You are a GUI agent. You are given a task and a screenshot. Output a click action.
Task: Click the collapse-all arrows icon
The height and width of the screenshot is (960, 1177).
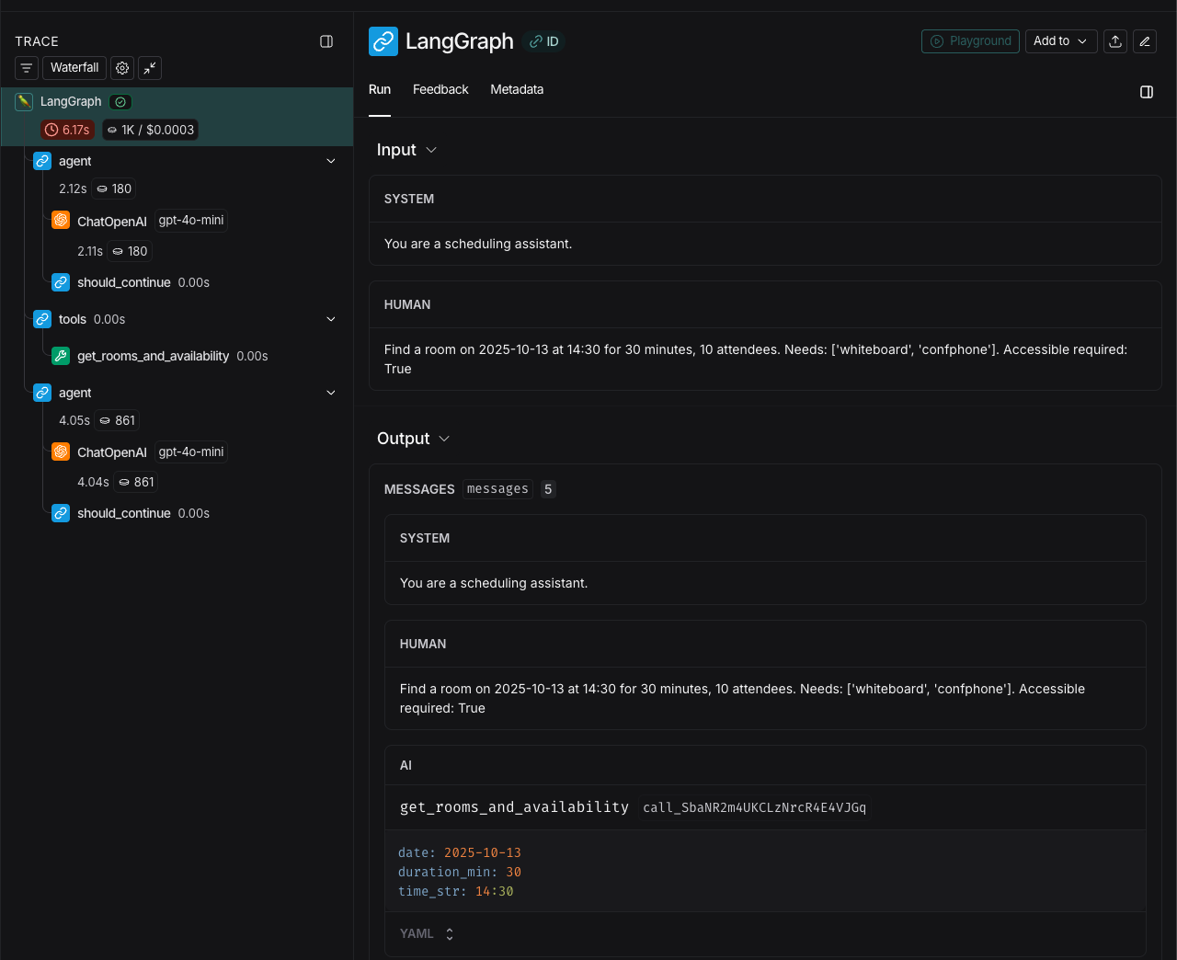click(149, 68)
